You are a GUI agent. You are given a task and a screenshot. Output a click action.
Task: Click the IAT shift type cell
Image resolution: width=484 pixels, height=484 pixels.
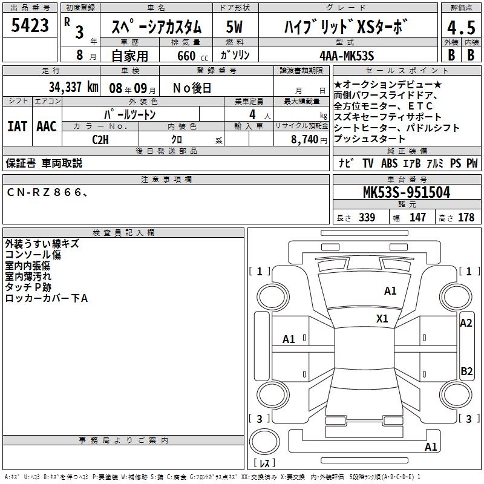[17, 126]
